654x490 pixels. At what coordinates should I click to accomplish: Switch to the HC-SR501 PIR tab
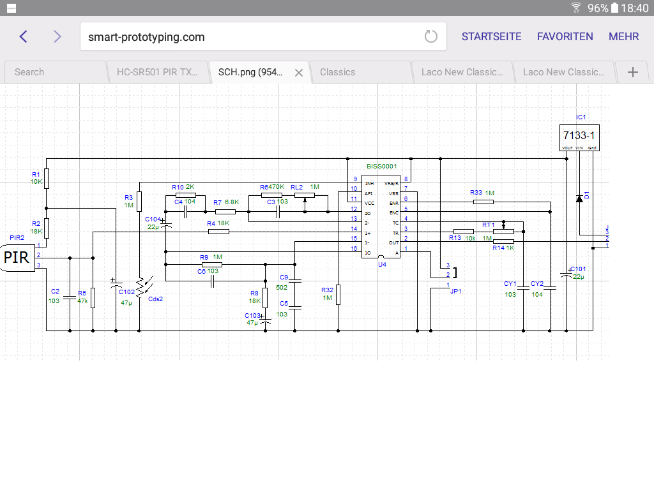coord(156,72)
